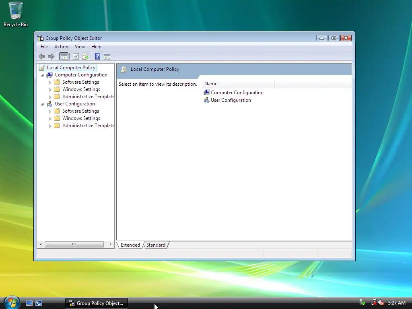Select Local Computer Policy tree root

71,68
